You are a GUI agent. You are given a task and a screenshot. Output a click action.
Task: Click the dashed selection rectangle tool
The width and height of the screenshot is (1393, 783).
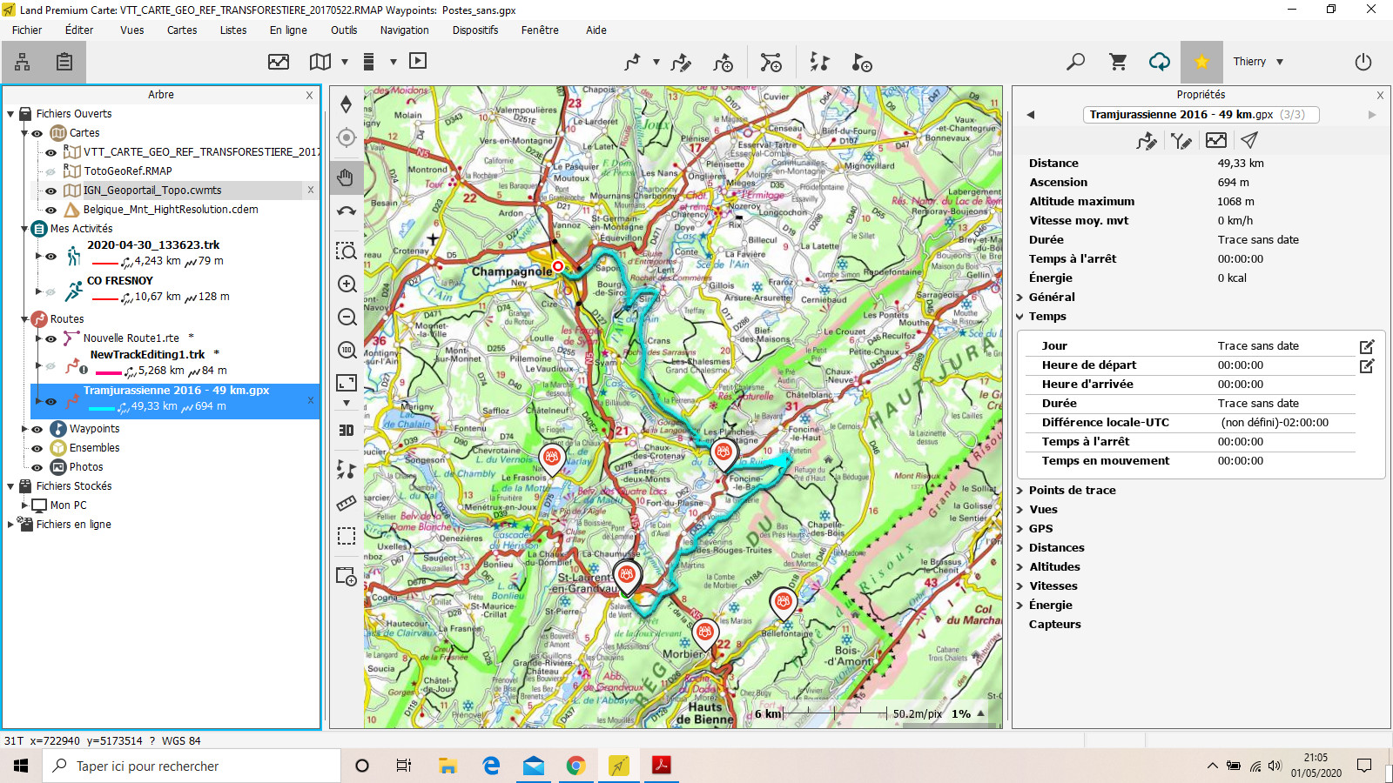point(347,536)
